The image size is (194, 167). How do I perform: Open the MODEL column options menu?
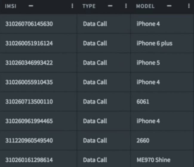click(189, 6)
